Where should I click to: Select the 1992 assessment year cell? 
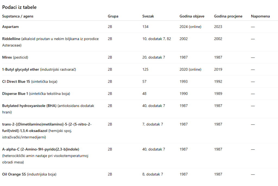218,81
